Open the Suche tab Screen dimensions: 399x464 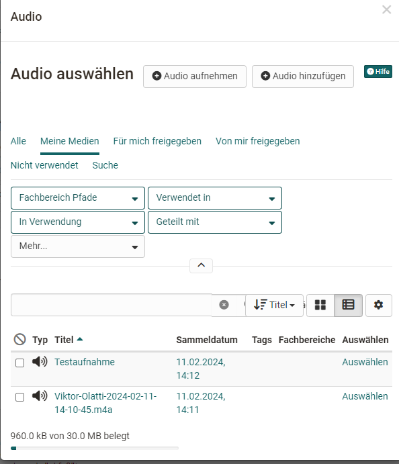coord(105,165)
